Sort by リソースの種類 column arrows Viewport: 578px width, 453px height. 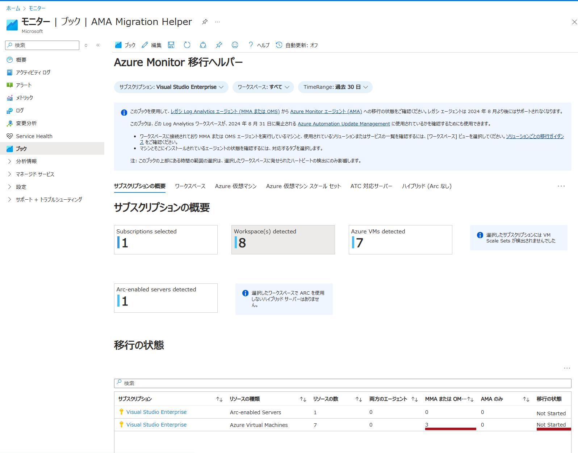coord(303,399)
